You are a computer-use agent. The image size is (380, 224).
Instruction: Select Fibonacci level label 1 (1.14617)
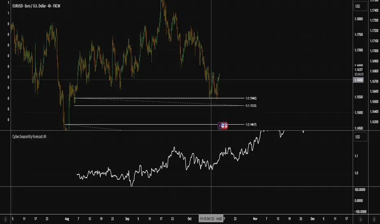(251, 125)
